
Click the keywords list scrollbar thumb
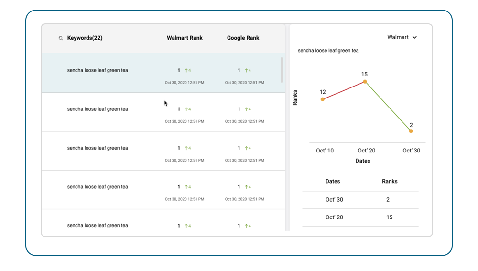click(282, 70)
